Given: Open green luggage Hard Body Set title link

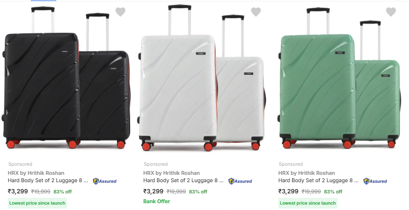Looking at the screenshot, I should point(318,180).
